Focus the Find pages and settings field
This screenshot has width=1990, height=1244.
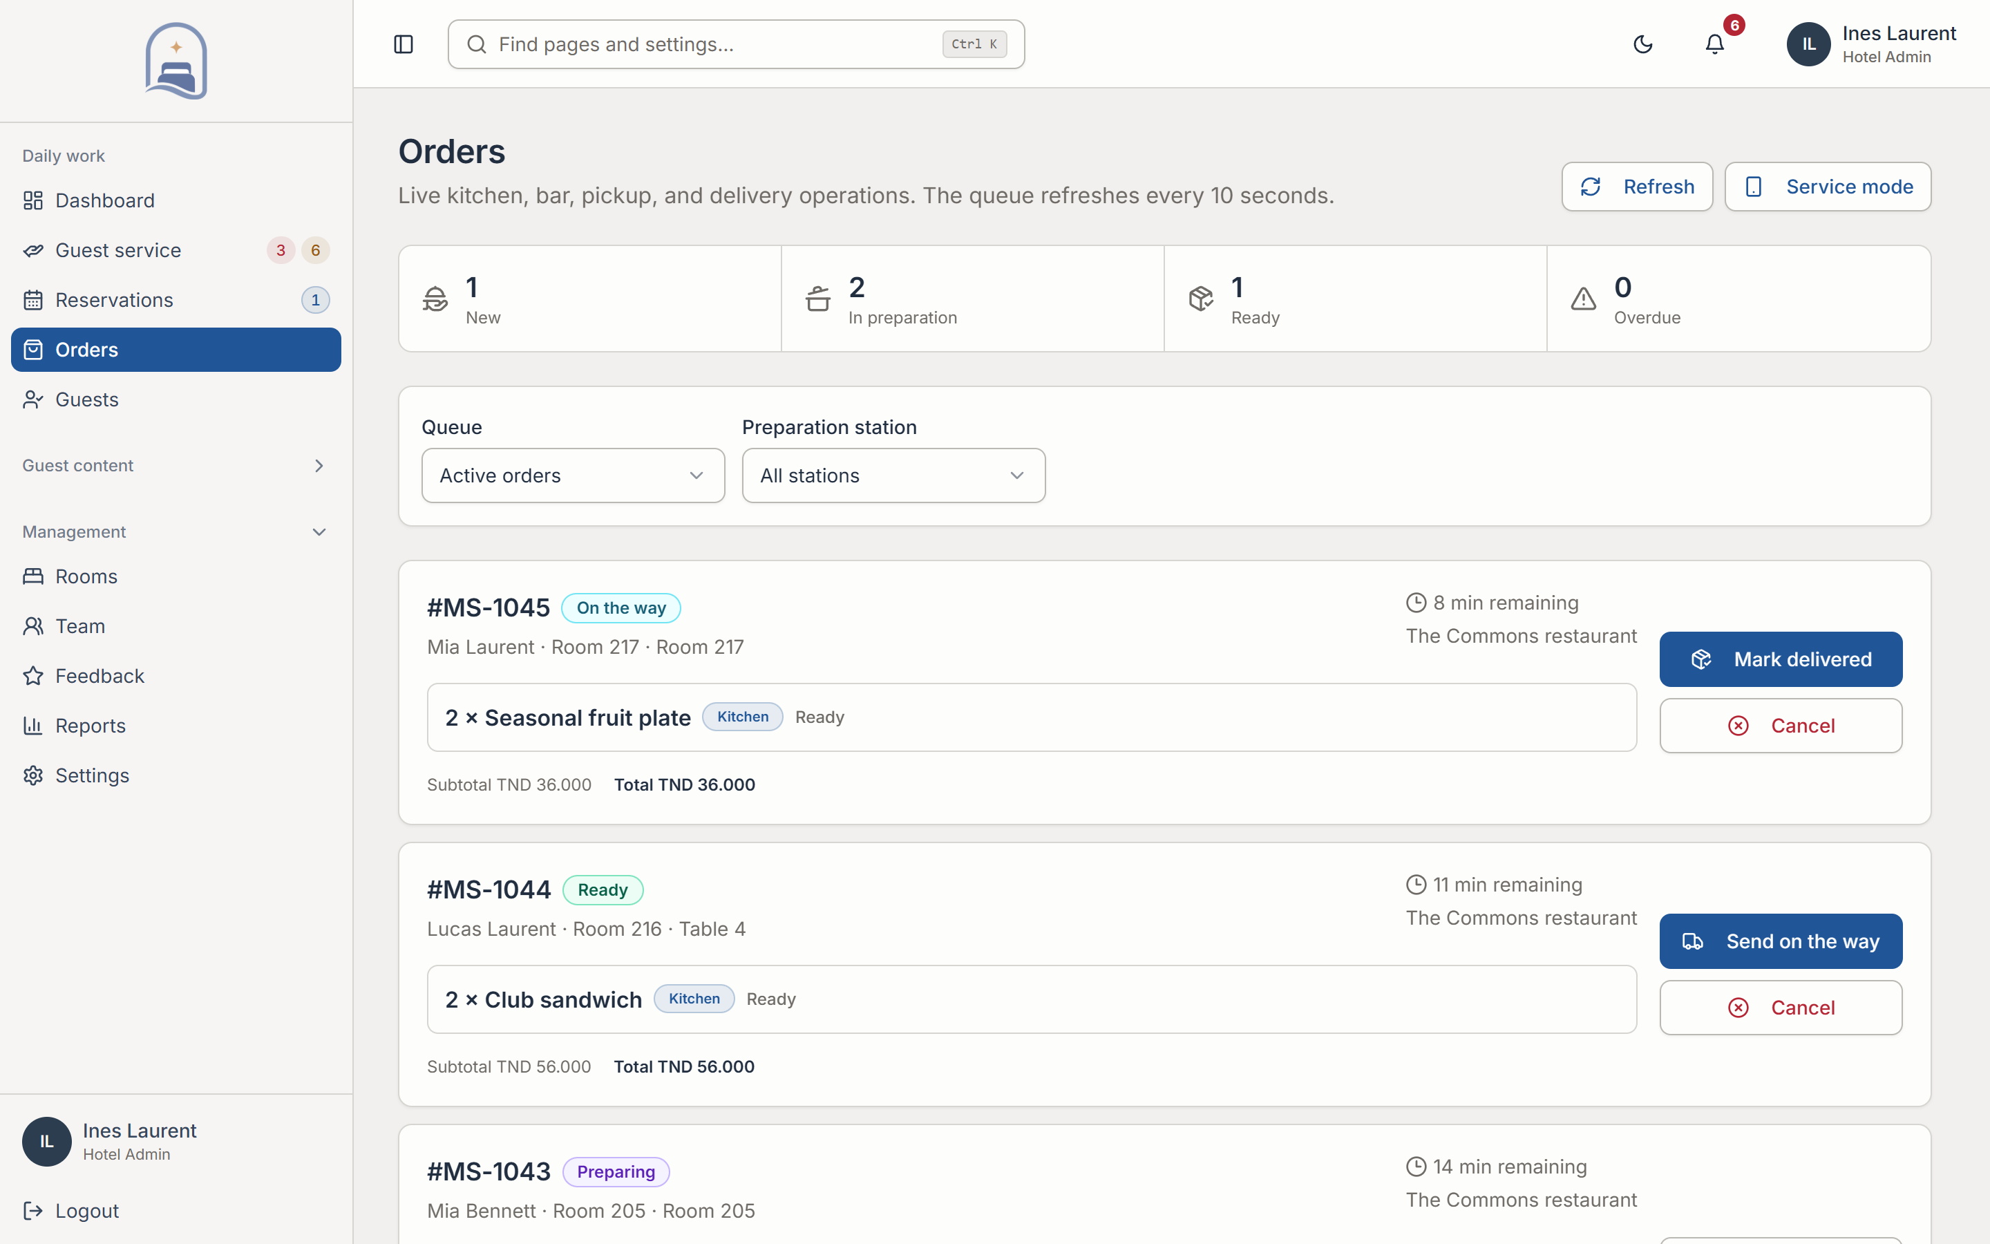[x=736, y=44]
